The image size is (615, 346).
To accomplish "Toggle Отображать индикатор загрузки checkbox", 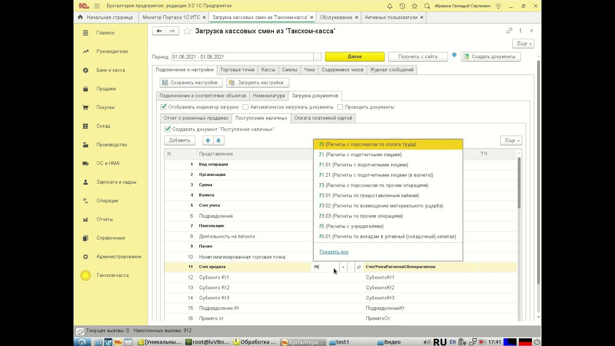I will coord(163,107).
